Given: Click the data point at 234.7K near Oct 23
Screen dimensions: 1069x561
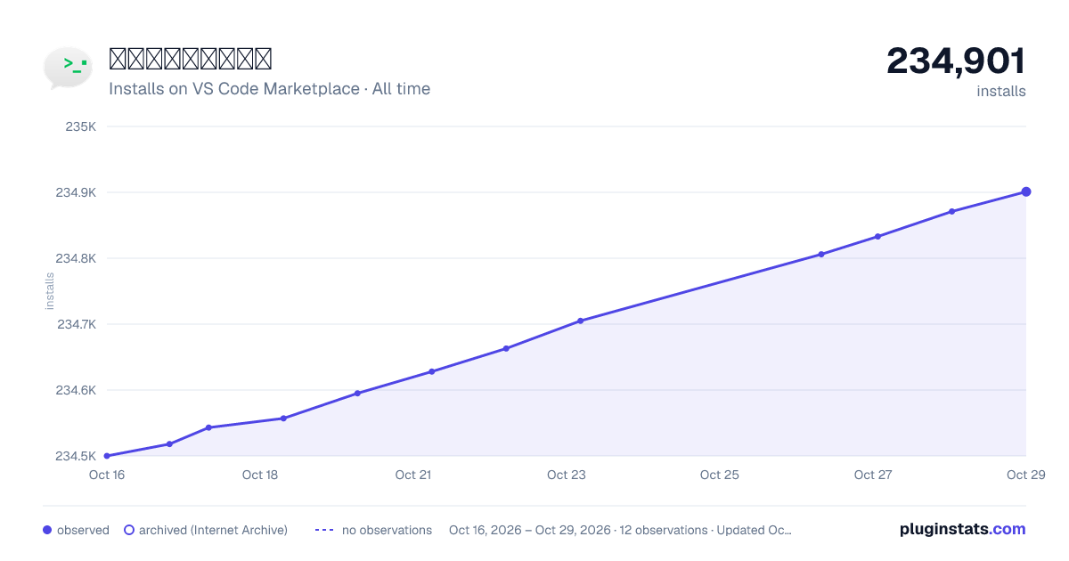Looking at the screenshot, I should (x=580, y=321).
